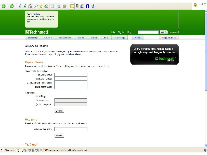207x155 pixels.
Task: Click the AT LEAST ONE of the words field
Action: tap(71, 83)
